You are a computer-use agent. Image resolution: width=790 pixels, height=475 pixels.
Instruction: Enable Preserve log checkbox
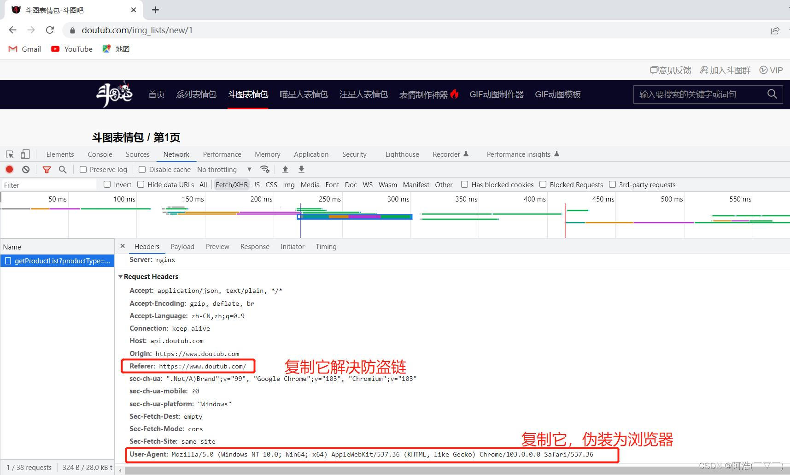coord(83,170)
